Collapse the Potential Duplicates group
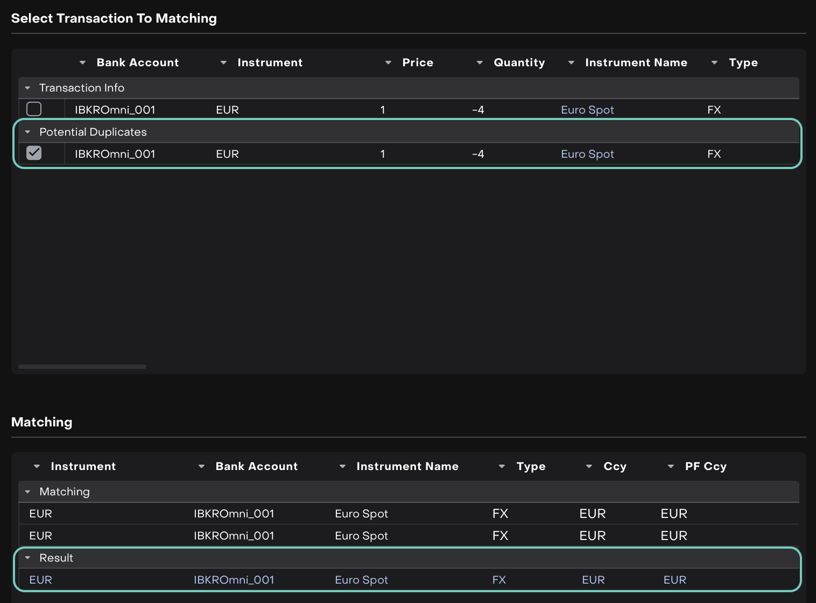The height and width of the screenshot is (603, 816). 28,132
